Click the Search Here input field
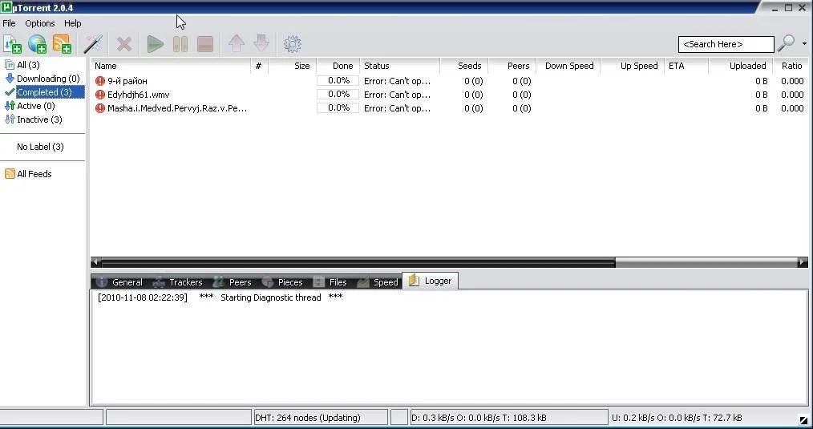Image resolution: width=813 pixels, height=429 pixels. tap(726, 45)
